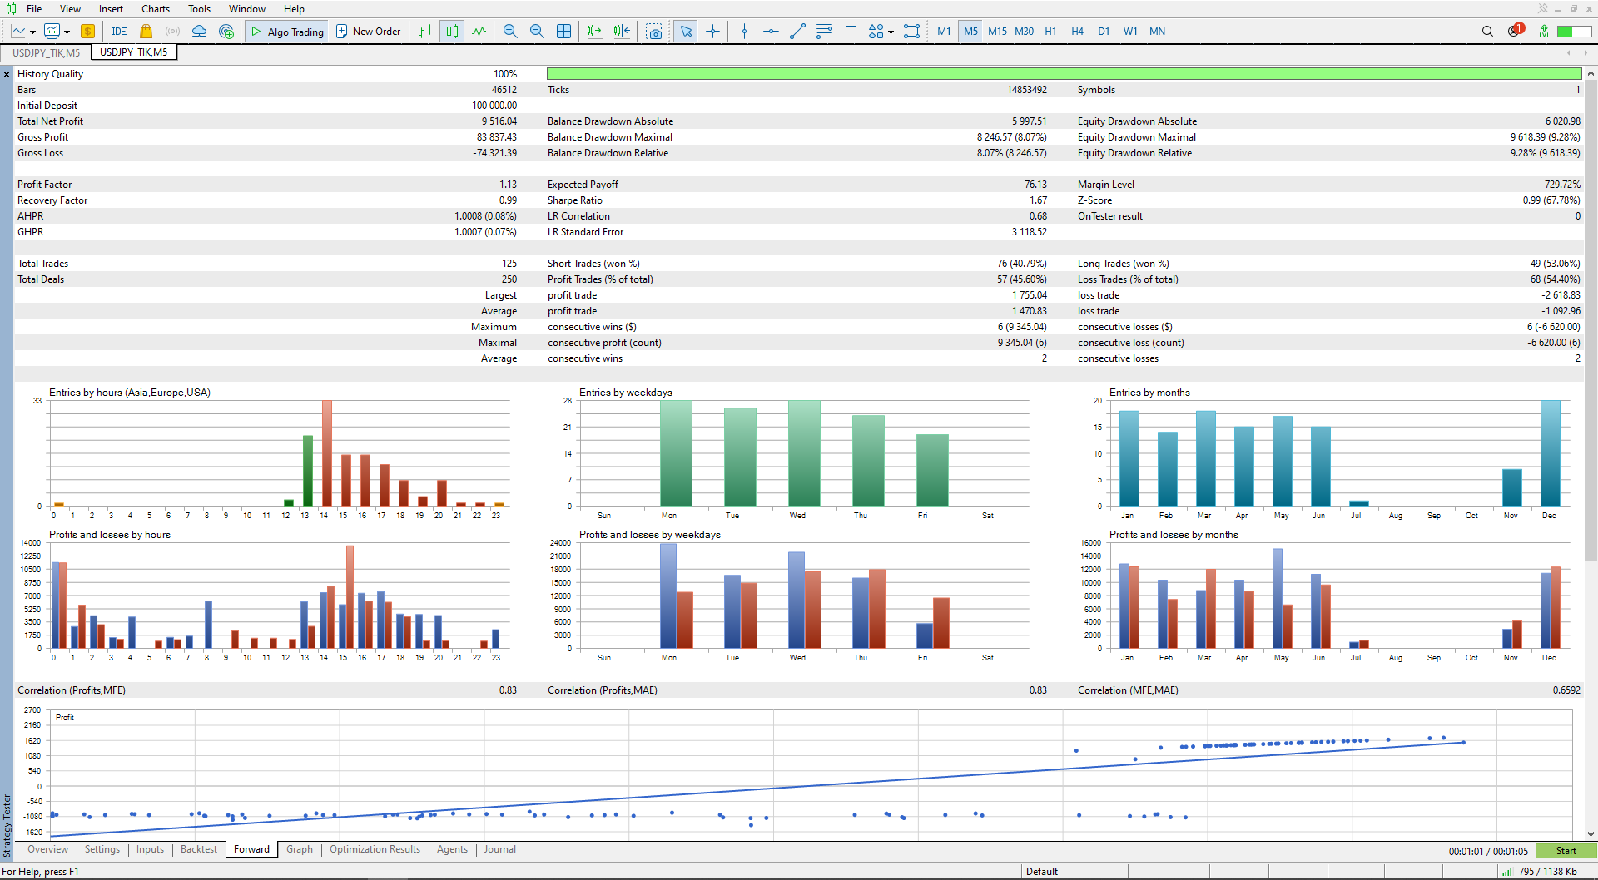
Task: Click the copy-trading signal plus icon
Action: click(226, 32)
